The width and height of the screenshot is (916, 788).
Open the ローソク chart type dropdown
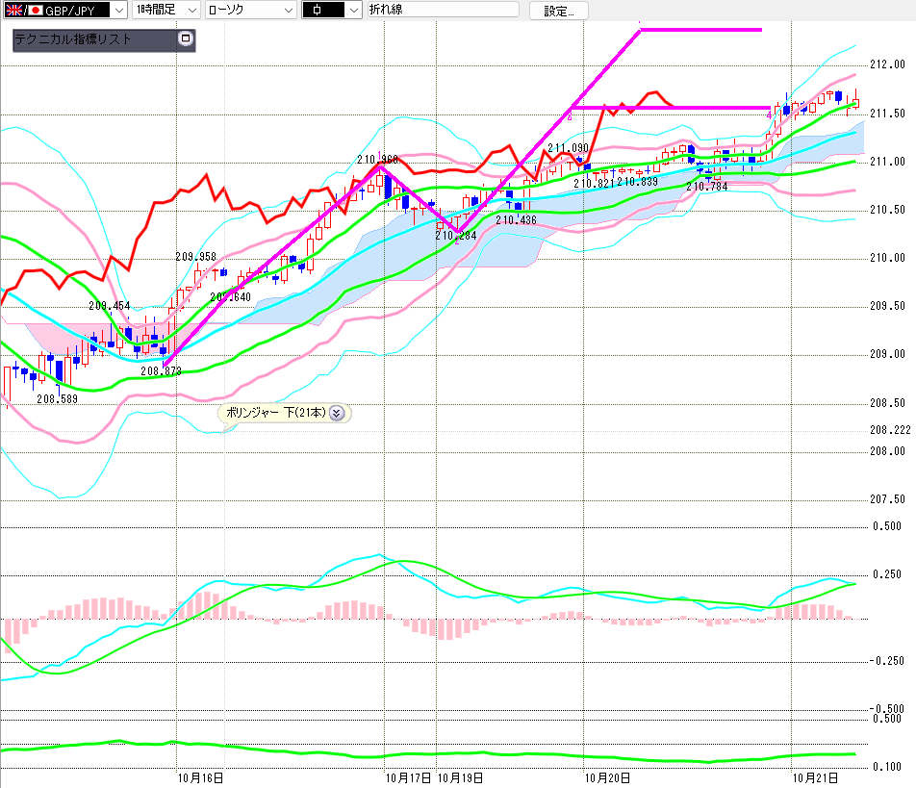point(289,10)
